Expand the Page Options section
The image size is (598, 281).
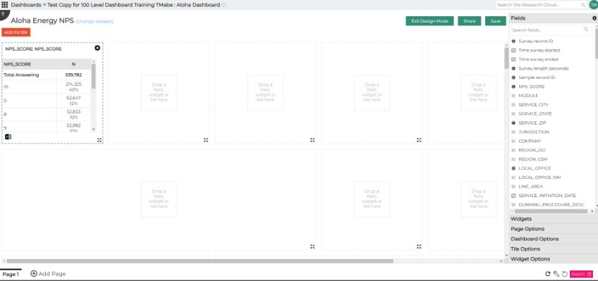click(x=553, y=229)
